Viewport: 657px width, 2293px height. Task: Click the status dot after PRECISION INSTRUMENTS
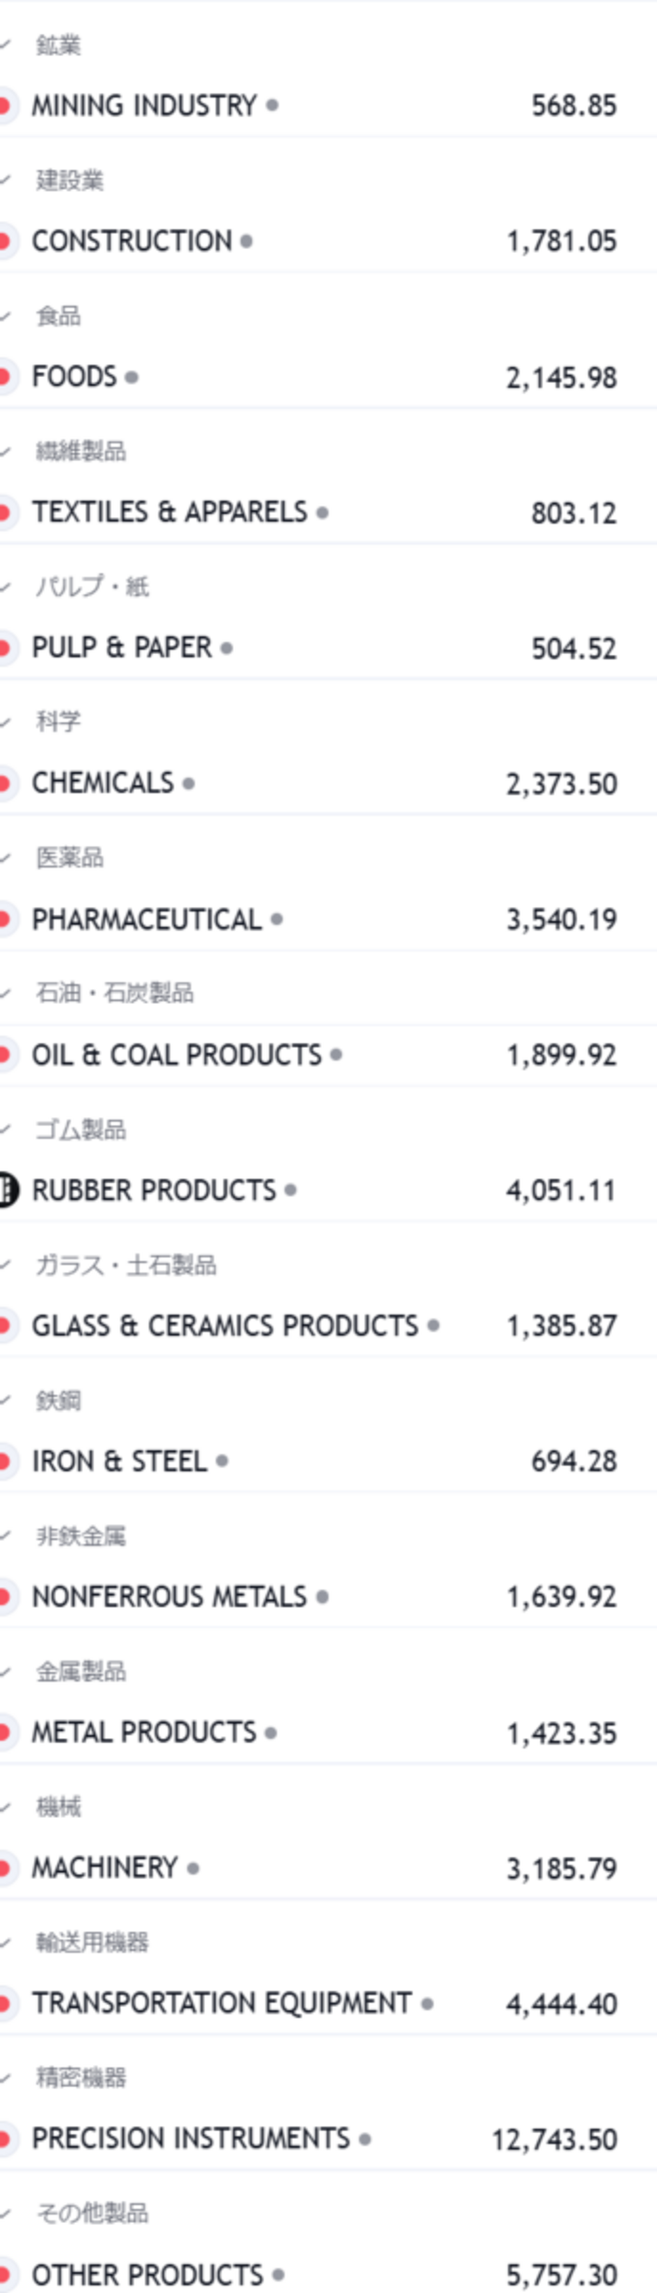coord(365,2138)
